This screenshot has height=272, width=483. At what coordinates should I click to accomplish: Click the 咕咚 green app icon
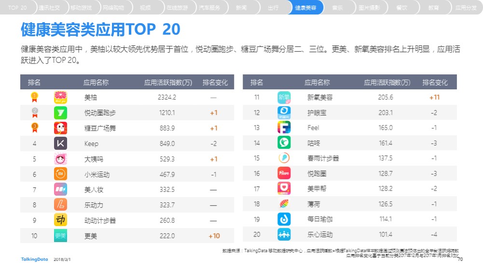click(x=284, y=143)
